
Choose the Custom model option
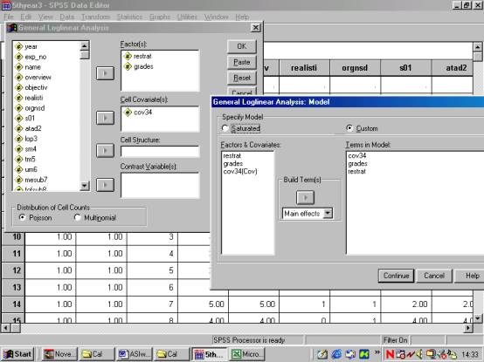click(x=349, y=128)
